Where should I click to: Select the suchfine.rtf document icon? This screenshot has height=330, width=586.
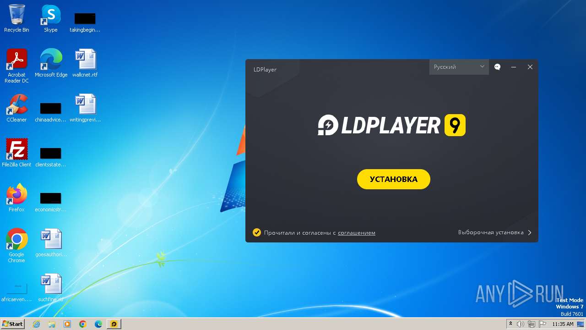[51, 288]
